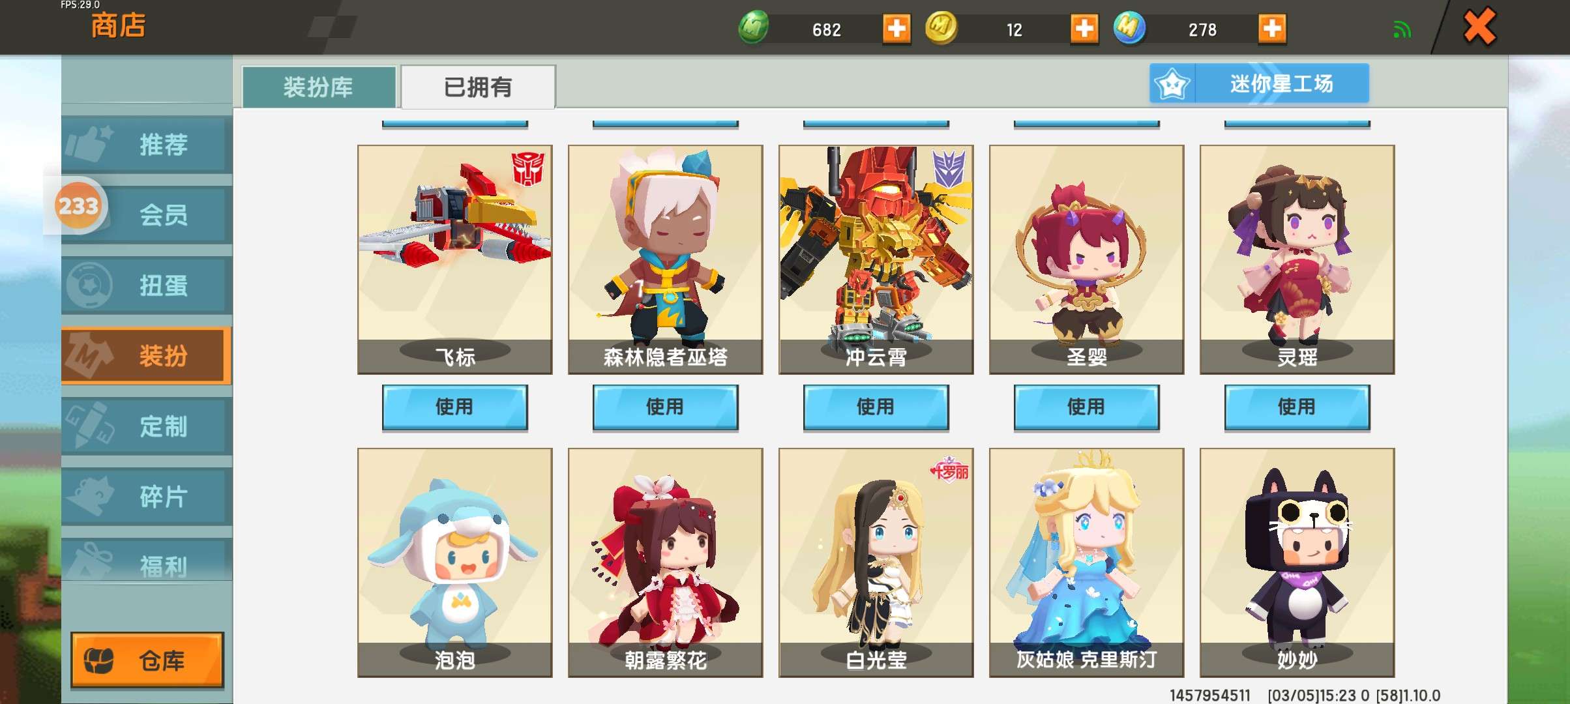Close the shop with red X

pyautogui.click(x=1479, y=27)
